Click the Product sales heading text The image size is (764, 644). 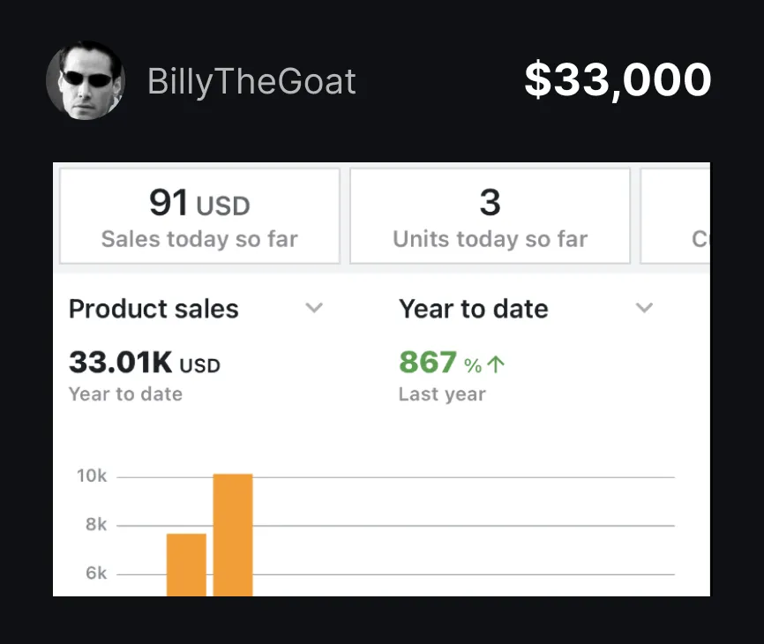point(154,310)
